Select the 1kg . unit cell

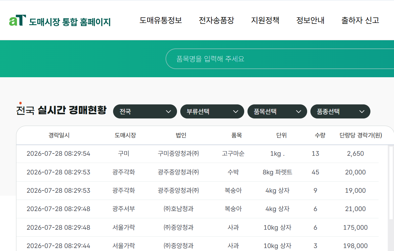pyautogui.click(x=277, y=153)
